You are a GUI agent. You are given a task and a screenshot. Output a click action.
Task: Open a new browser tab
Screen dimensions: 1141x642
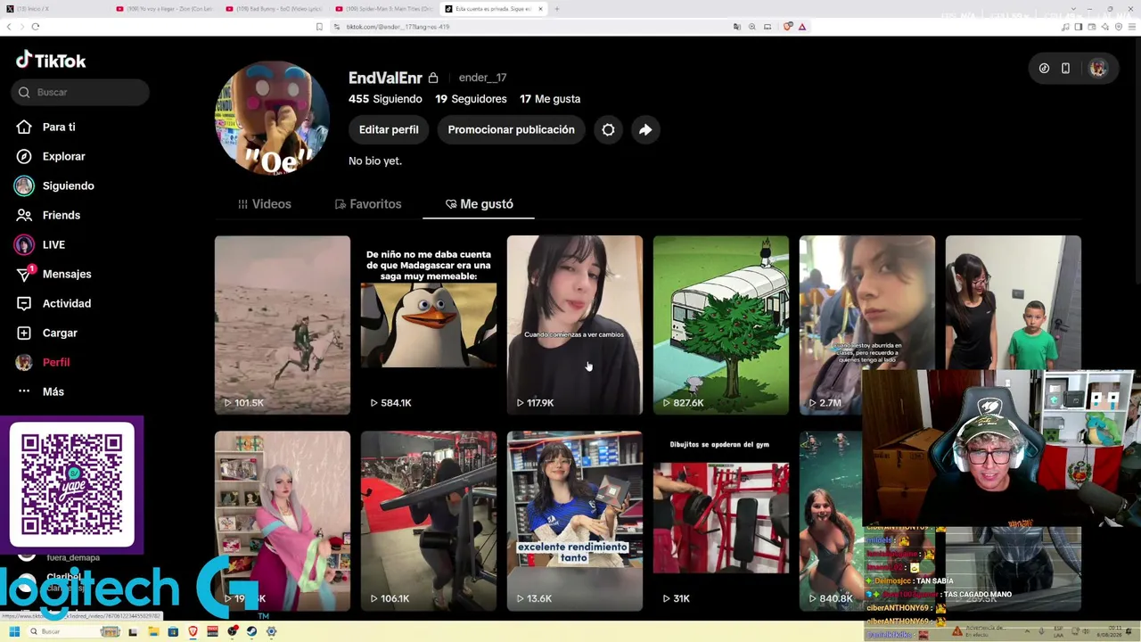(x=557, y=9)
